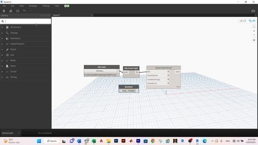This screenshot has width=258, height=145.
Task: Click the data output port on Data.ImportExcel
Action: pyautogui.click(x=177, y=72)
